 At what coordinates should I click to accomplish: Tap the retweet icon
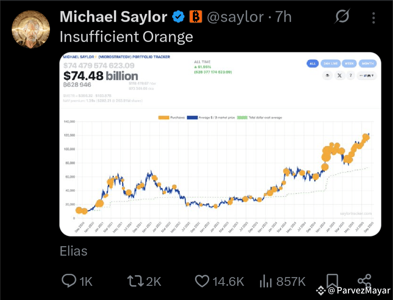point(135,281)
